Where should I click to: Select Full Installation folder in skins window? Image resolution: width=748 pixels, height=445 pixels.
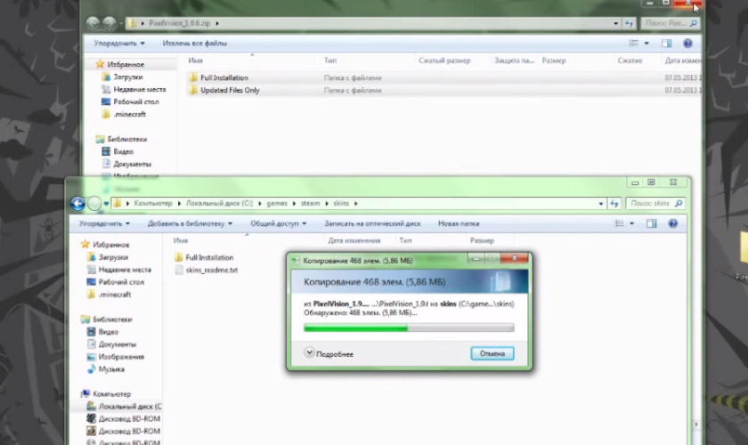209,257
